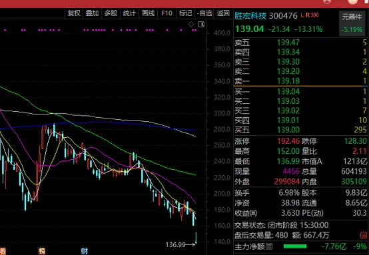Click the latest candlestick near 140
369x255 pixels.
[196, 238]
